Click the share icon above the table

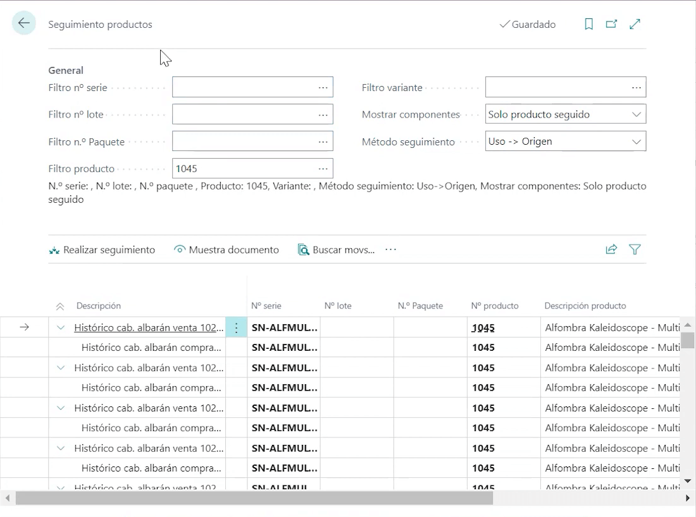pyautogui.click(x=611, y=250)
